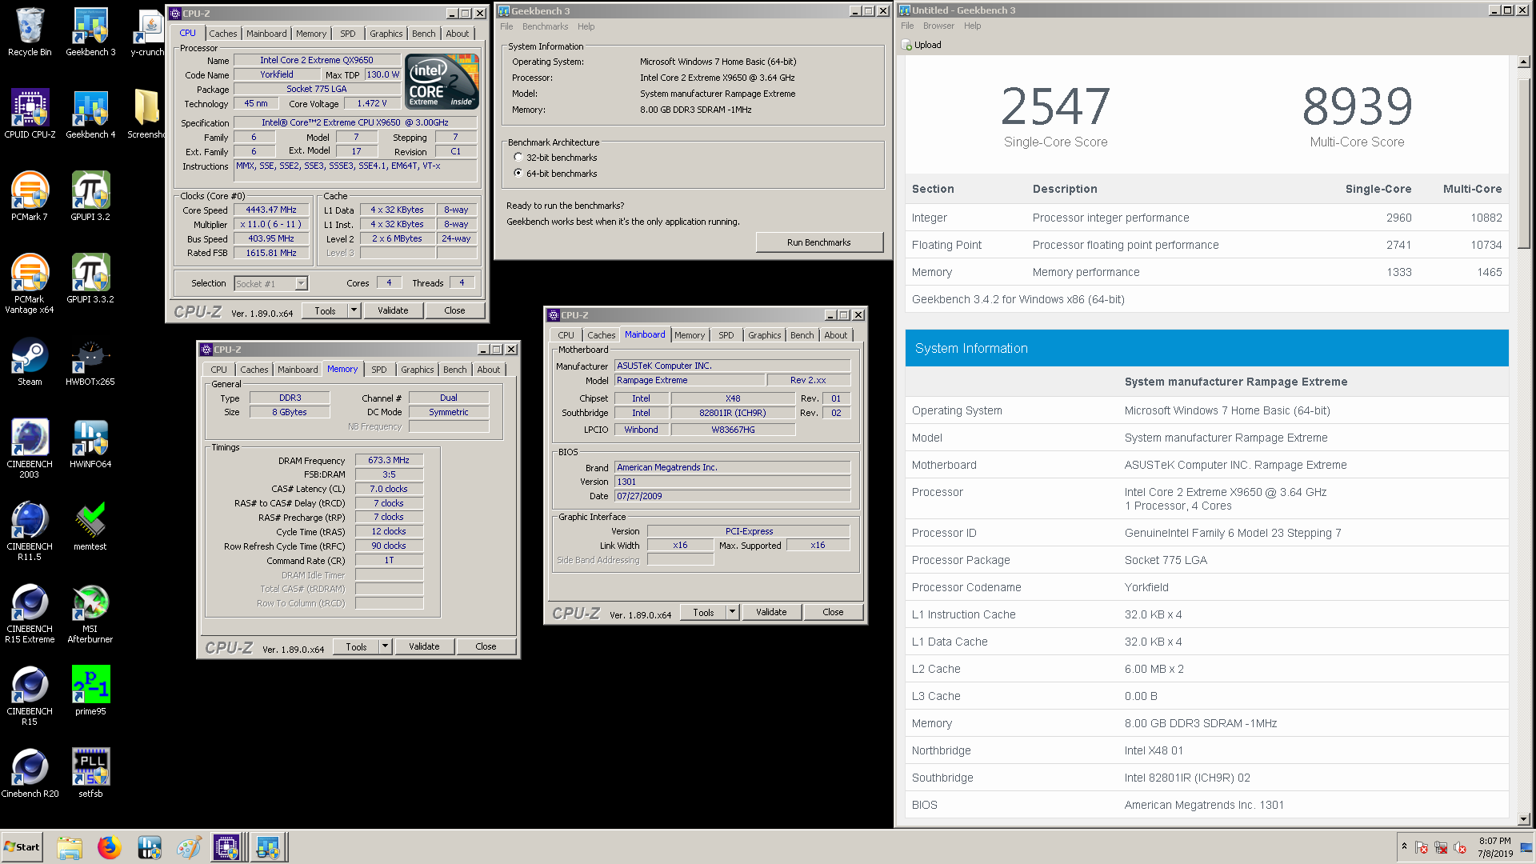The image size is (1536, 864).
Task: Open Browser menu in Untitled Geekbench window
Action: point(938,26)
